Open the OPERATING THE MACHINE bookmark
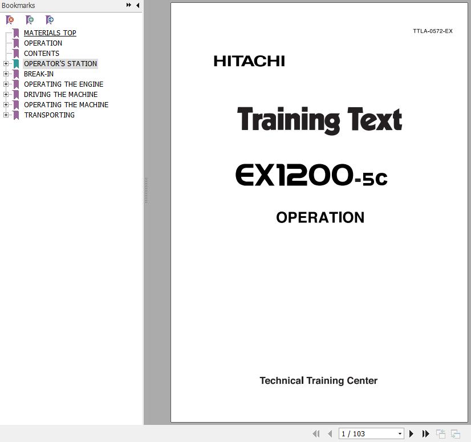This screenshot has height=442, width=471. click(x=66, y=104)
